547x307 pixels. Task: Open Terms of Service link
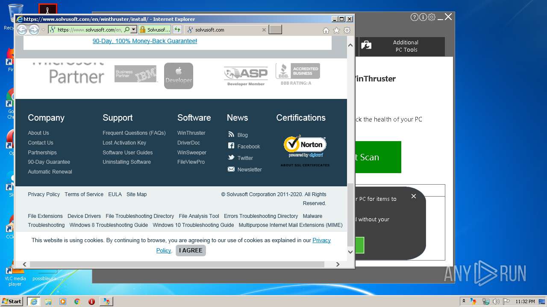pyautogui.click(x=84, y=194)
